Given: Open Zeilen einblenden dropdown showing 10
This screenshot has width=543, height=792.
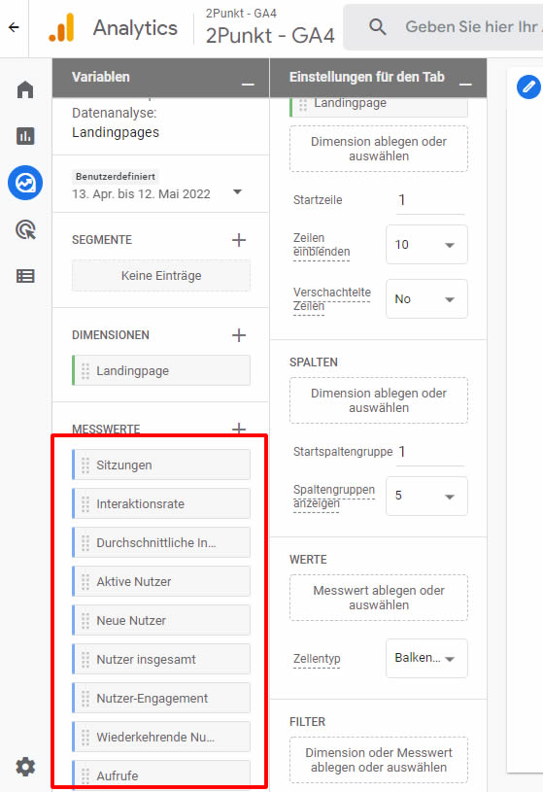Looking at the screenshot, I should (x=426, y=245).
